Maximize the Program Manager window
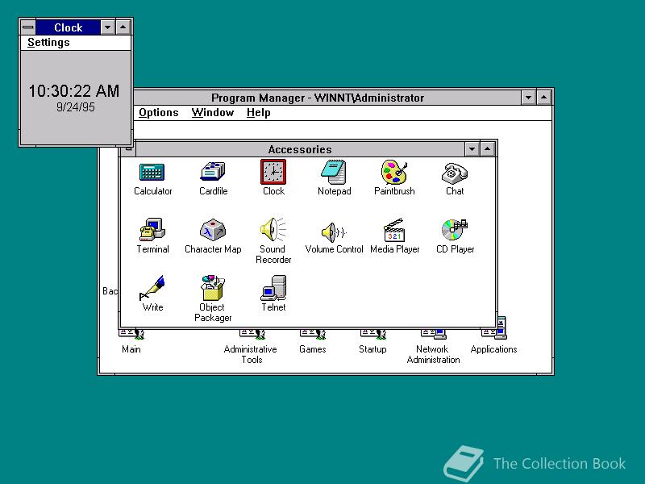Screen dimensions: 645x484 pos(543,98)
